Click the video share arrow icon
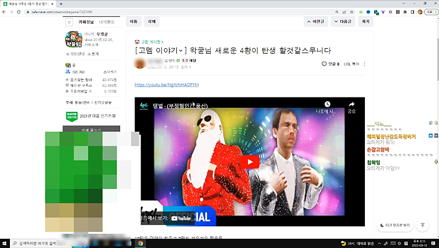The height and width of the screenshot is (248, 439). coord(352,104)
